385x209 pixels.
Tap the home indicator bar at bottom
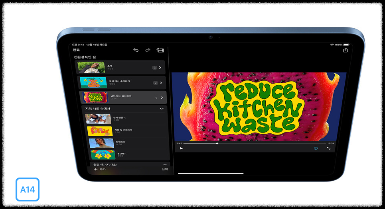click(x=211, y=174)
